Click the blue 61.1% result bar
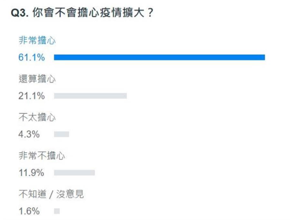This screenshot has height=220, width=290. pos(160,57)
